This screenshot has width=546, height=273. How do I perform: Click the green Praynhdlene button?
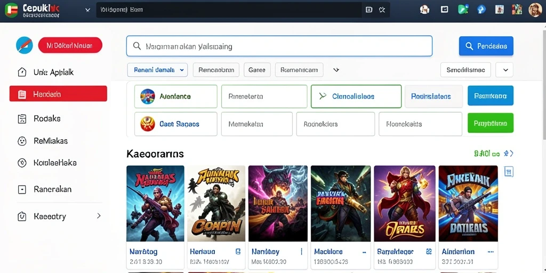tap(491, 123)
